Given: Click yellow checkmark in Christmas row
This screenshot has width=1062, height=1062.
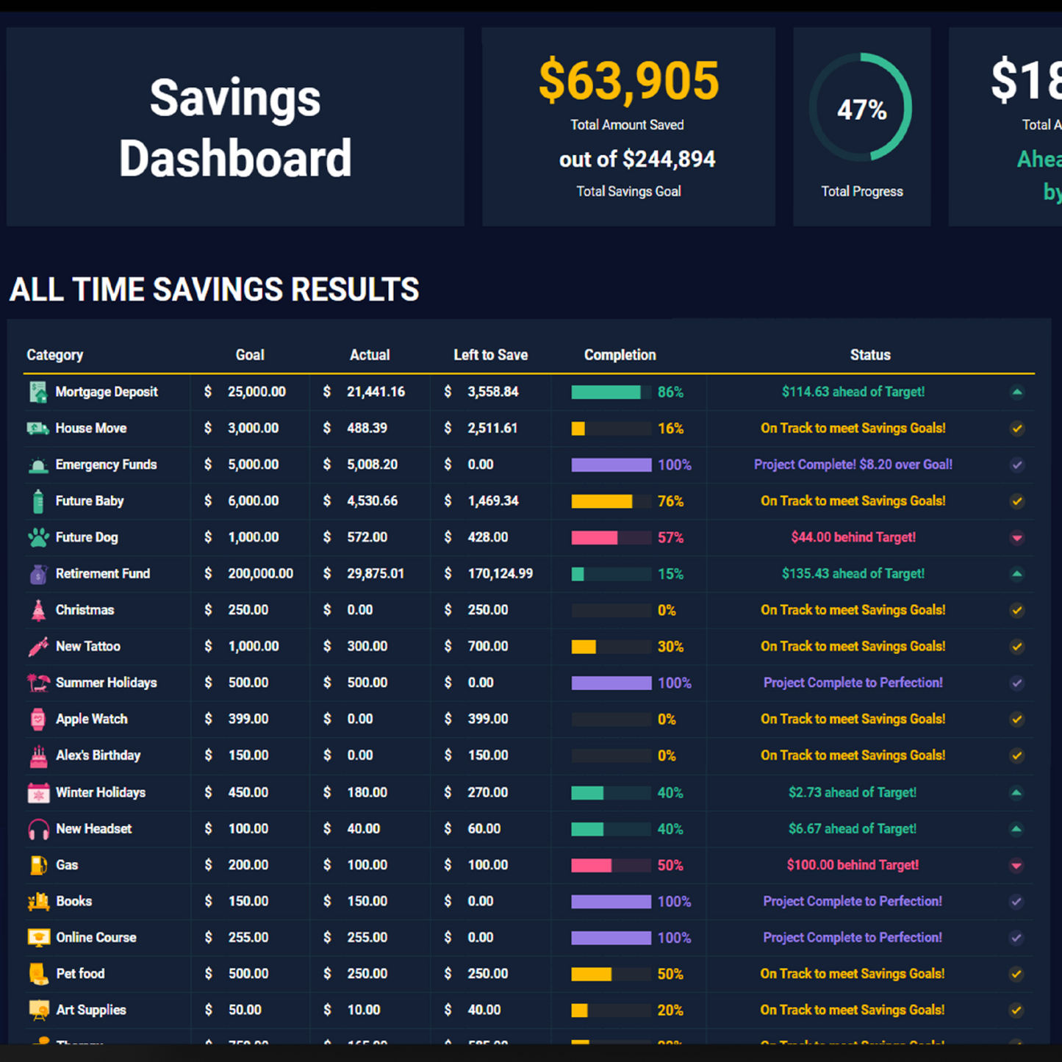Looking at the screenshot, I should point(1017,610).
